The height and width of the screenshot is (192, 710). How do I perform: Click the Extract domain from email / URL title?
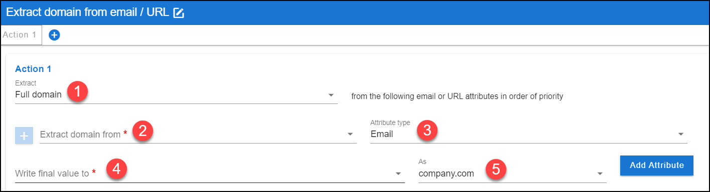(x=88, y=13)
